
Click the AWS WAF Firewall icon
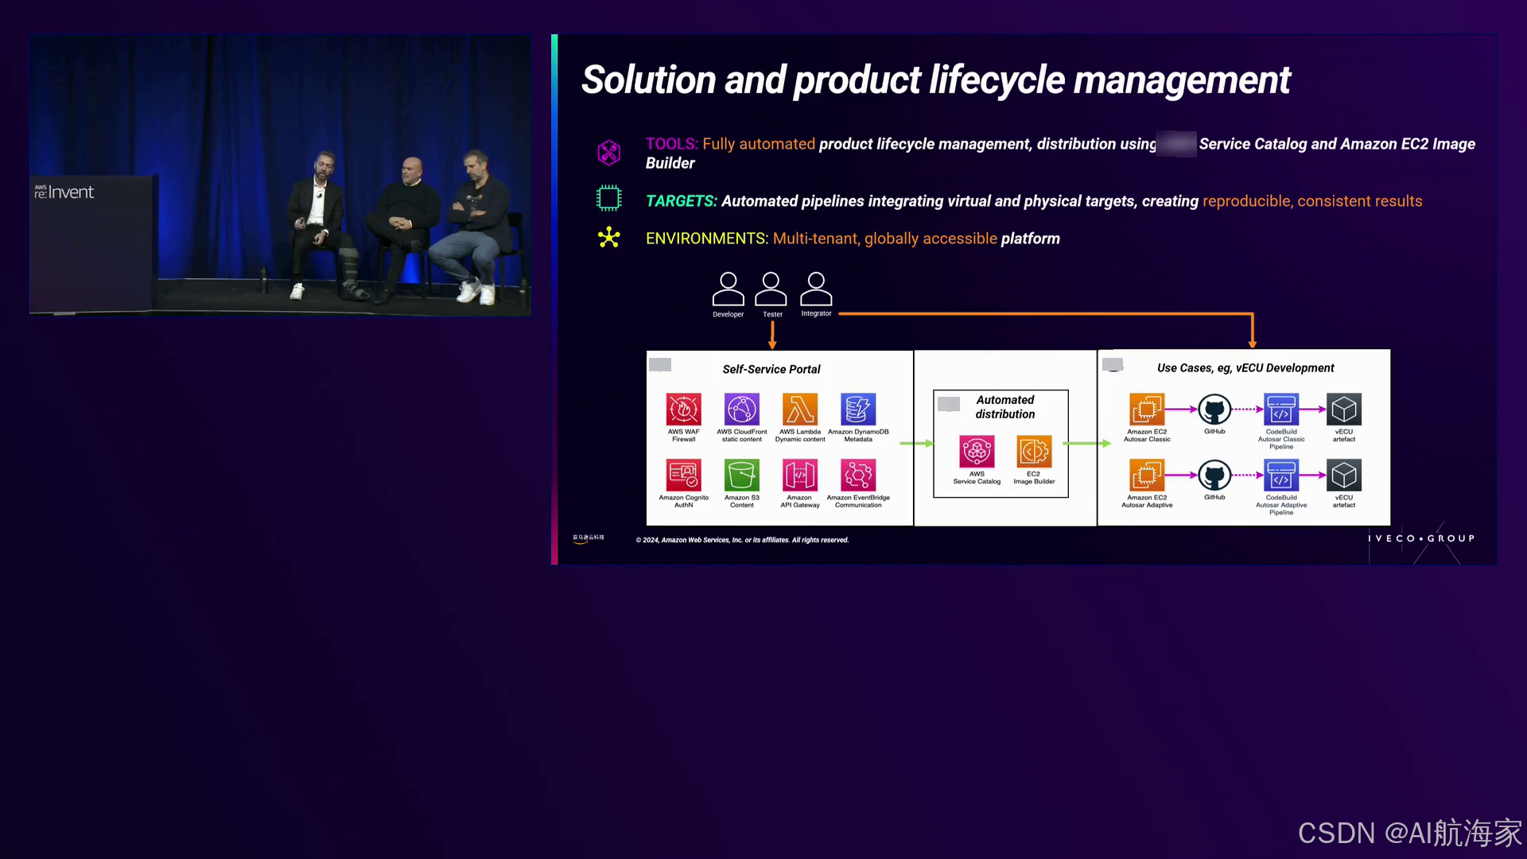pos(683,410)
